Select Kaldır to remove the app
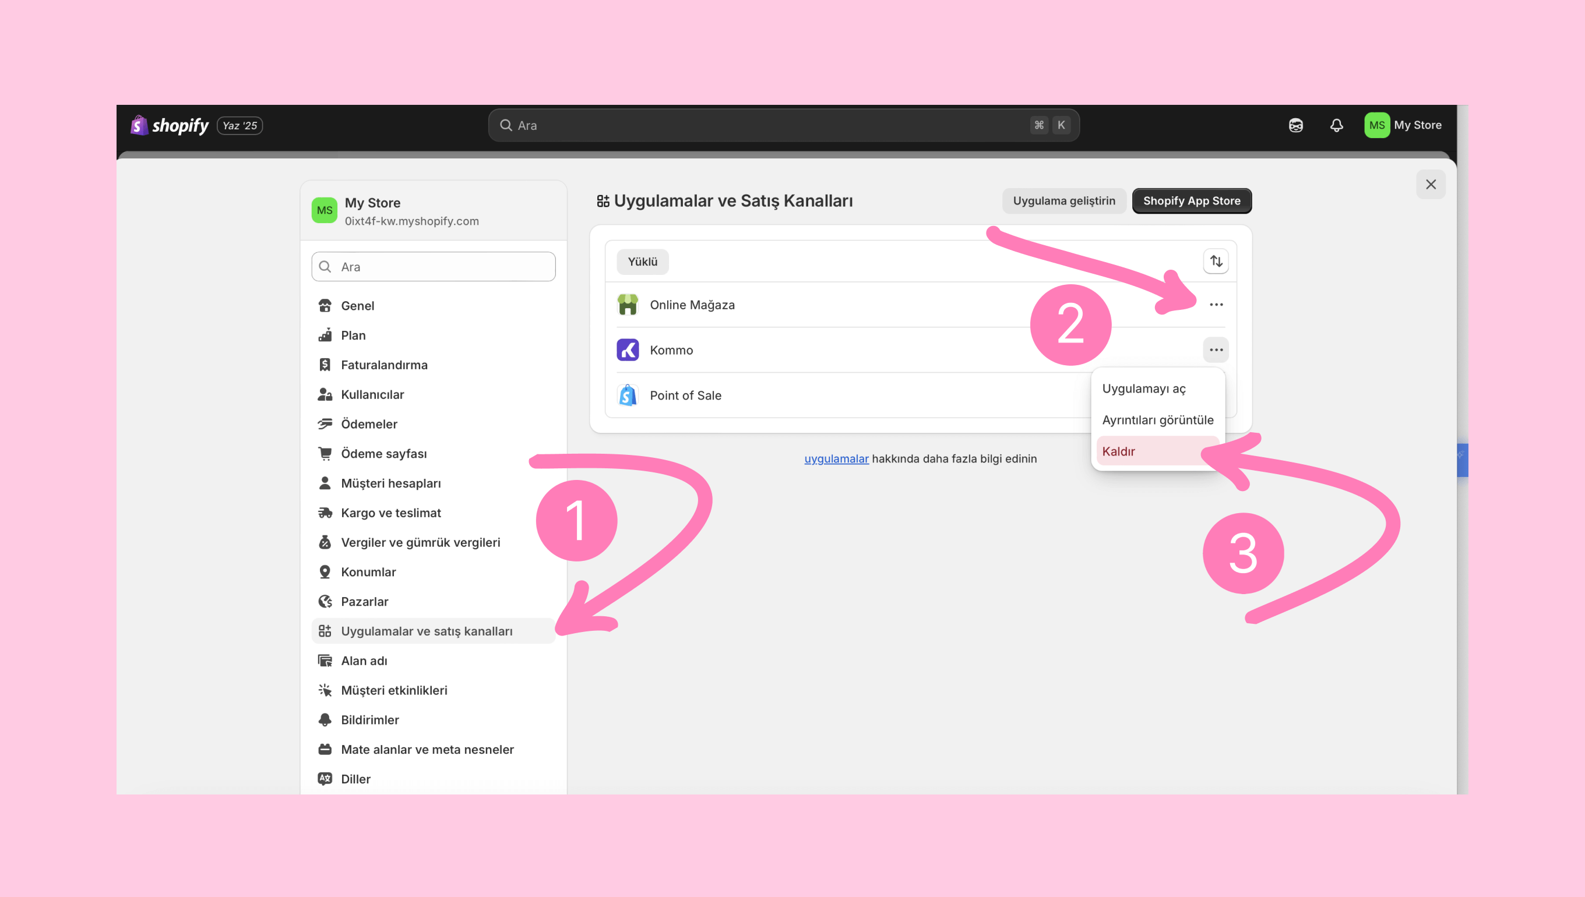The width and height of the screenshot is (1585, 897). 1157,451
